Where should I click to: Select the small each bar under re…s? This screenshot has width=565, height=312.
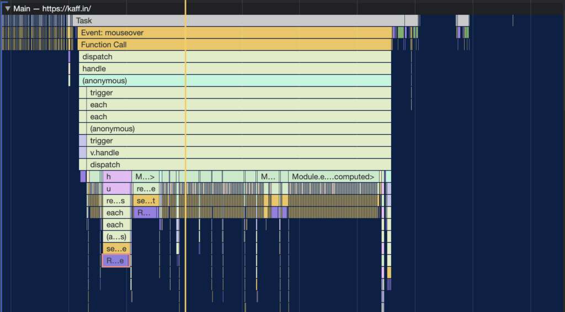click(117, 213)
